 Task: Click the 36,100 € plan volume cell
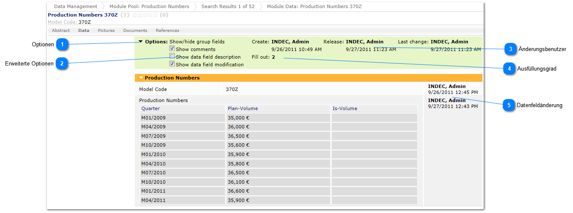click(x=278, y=182)
